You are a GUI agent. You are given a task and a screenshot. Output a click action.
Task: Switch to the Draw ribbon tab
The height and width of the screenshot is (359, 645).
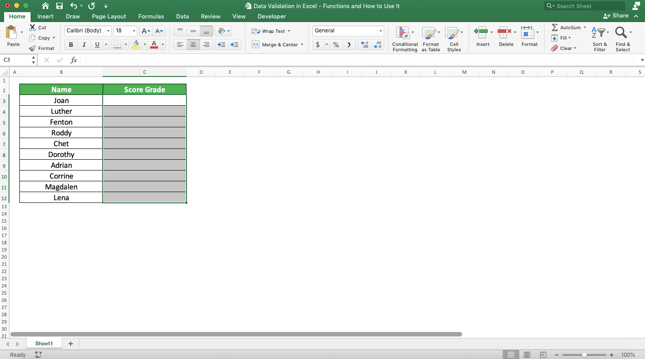(x=73, y=16)
